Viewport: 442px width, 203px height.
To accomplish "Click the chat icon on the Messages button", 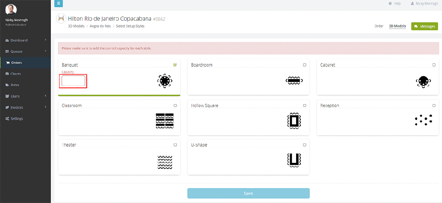I will (x=416, y=26).
